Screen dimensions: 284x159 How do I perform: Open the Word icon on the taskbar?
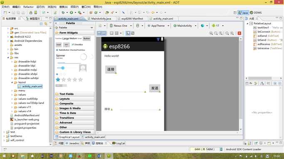[x=99, y=156]
